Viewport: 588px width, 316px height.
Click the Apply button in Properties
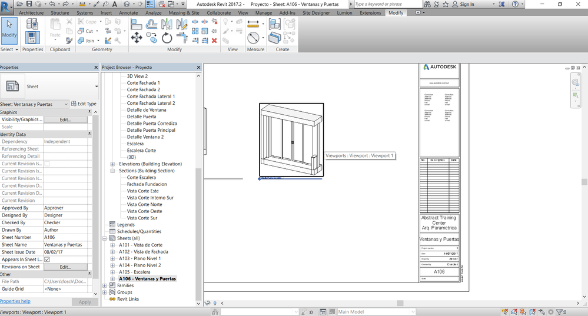[85, 302]
